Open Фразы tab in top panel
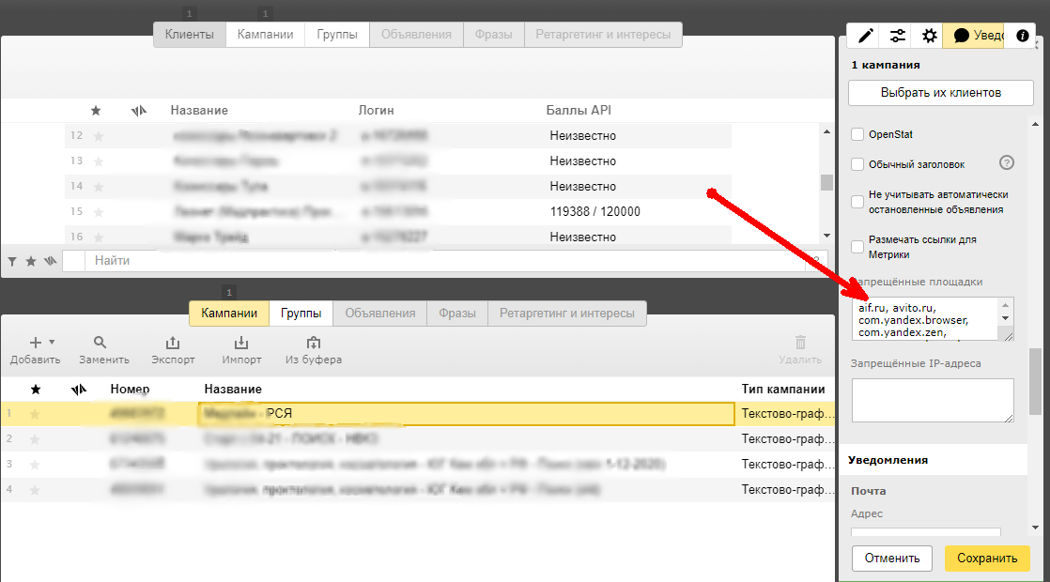 click(493, 35)
